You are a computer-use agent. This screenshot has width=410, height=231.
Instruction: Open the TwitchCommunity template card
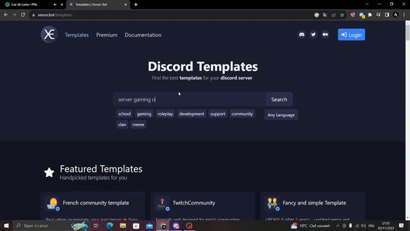pos(203,206)
